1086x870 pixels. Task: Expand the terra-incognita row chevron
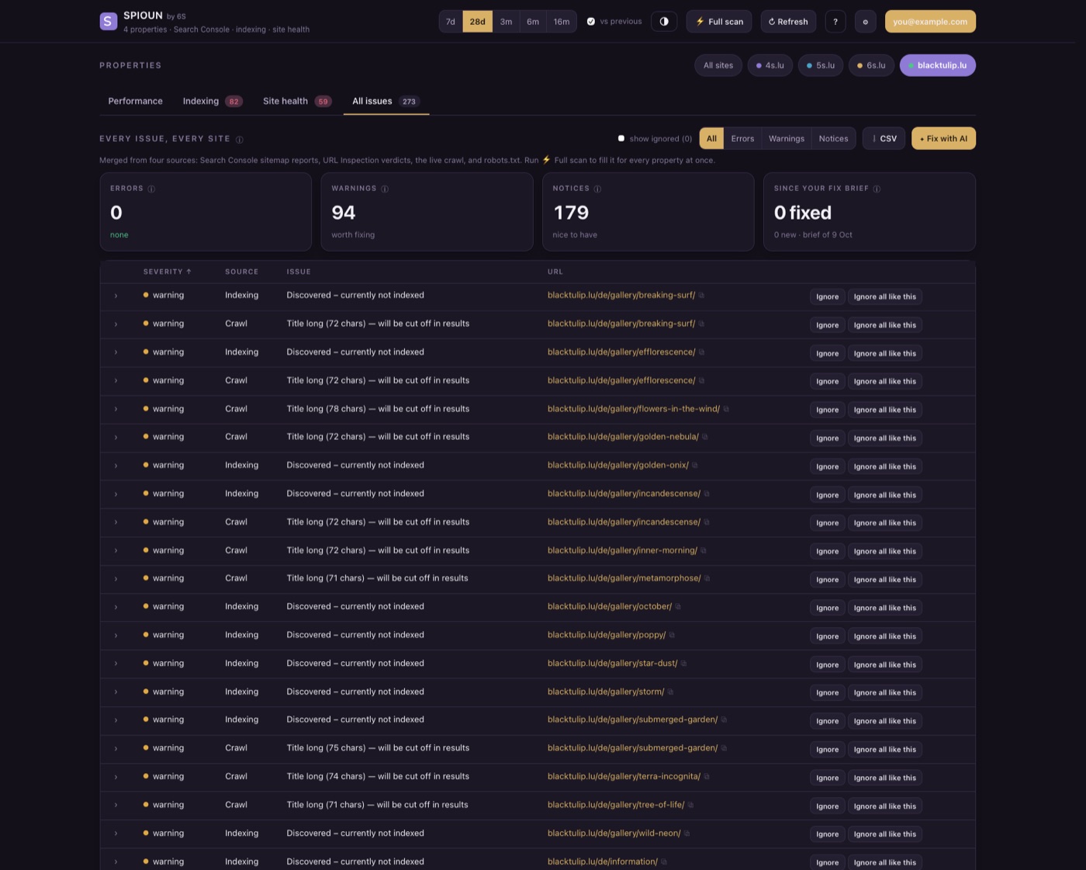[116, 777]
